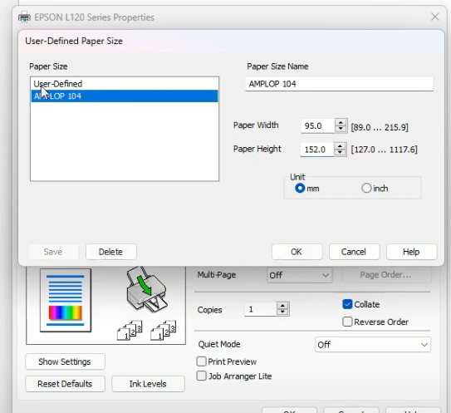Select the inch unit radio button

[366, 189]
